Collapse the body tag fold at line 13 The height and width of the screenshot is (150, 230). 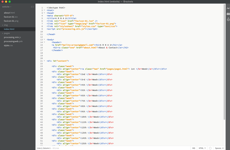pyautogui.click(x=44, y=39)
